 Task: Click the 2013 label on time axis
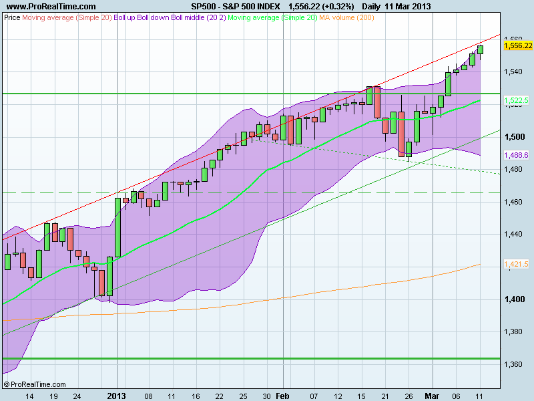[116, 396]
